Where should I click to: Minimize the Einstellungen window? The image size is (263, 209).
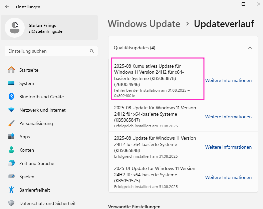click(228, 4)
